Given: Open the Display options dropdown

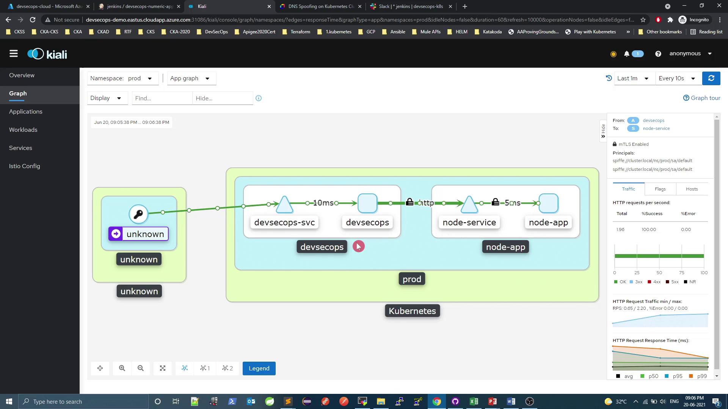Looking at the screenshot, I should [107, 98].
